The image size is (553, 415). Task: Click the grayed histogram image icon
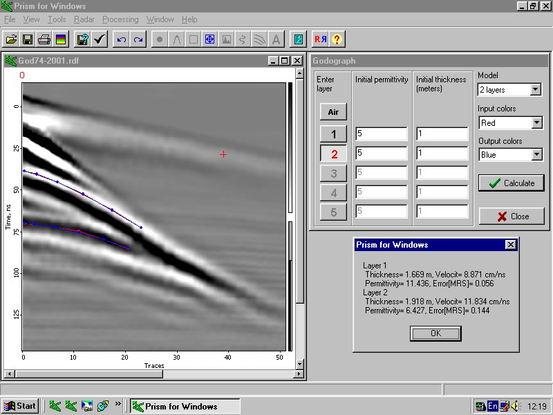point(227,39)
